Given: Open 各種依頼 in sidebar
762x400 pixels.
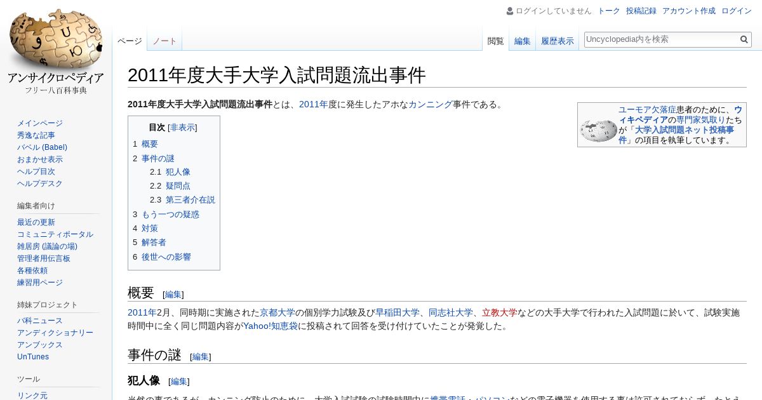Looking at the screenshot, I should click(32, 270).
